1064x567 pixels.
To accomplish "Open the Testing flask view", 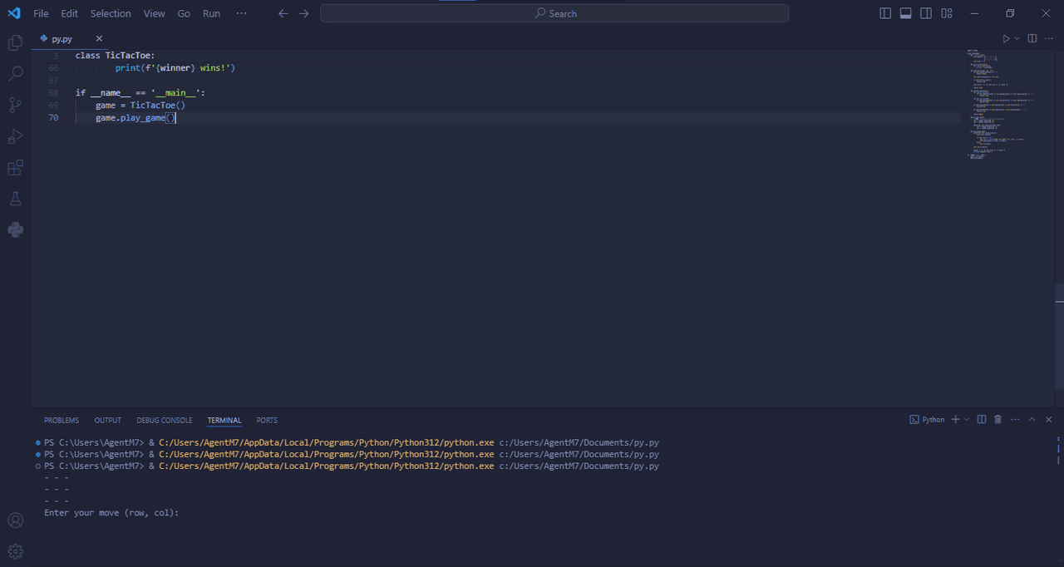I will tap(15, 199).
